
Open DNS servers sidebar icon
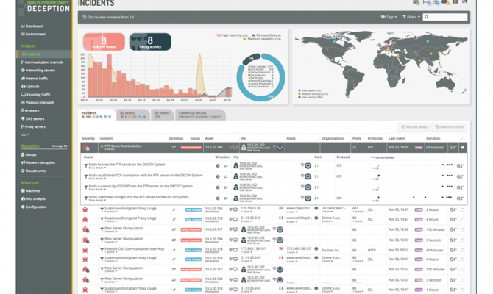[23, 118]
